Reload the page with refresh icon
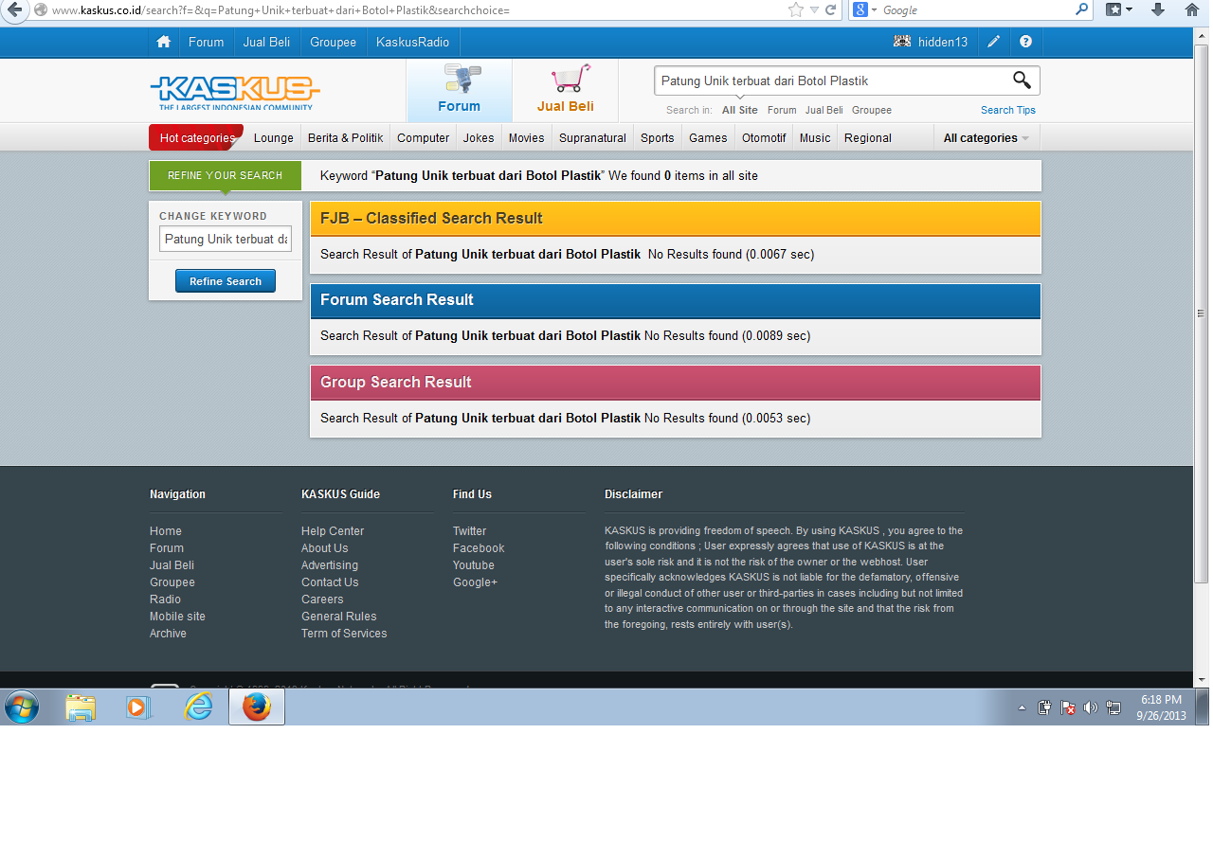 (831, 9)
